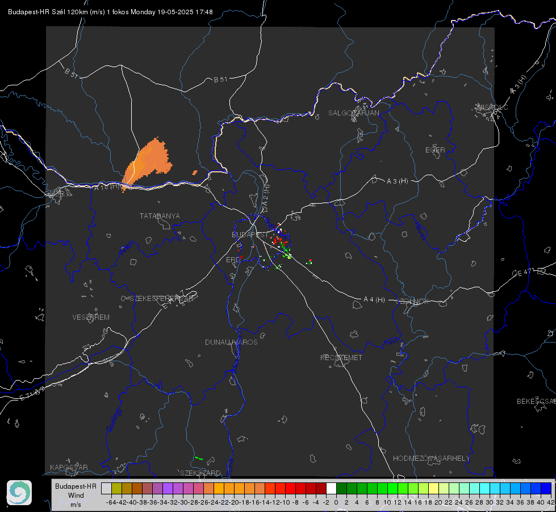The image size is (556, 512).
Task: Click the 'm/s' unit label in legend
Action: 76,505
